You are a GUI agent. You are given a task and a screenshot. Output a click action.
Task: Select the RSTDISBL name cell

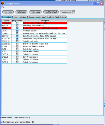(7, 23)
